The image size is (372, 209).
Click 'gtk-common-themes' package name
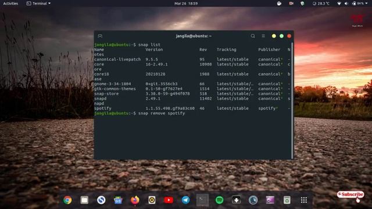click(115, 89)
